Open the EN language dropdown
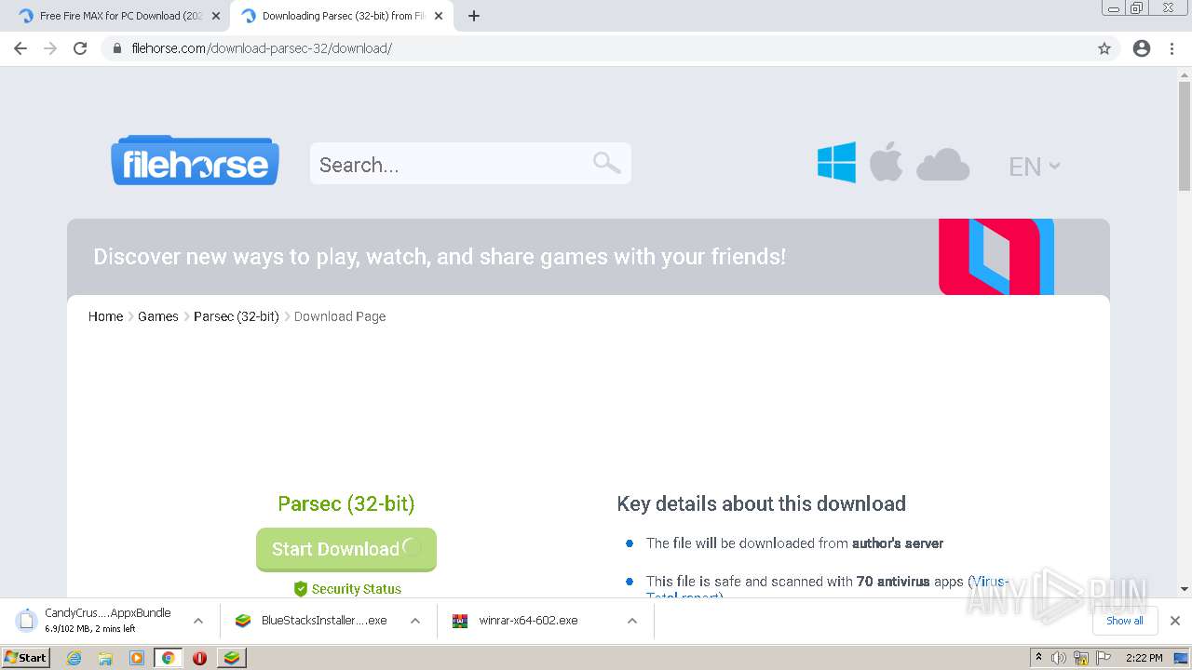1192x670 pixels. point(1034,167)
